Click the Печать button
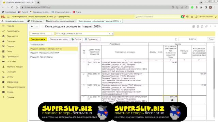The width and height of the screenshot is (218, 122). tap(76, 39)
